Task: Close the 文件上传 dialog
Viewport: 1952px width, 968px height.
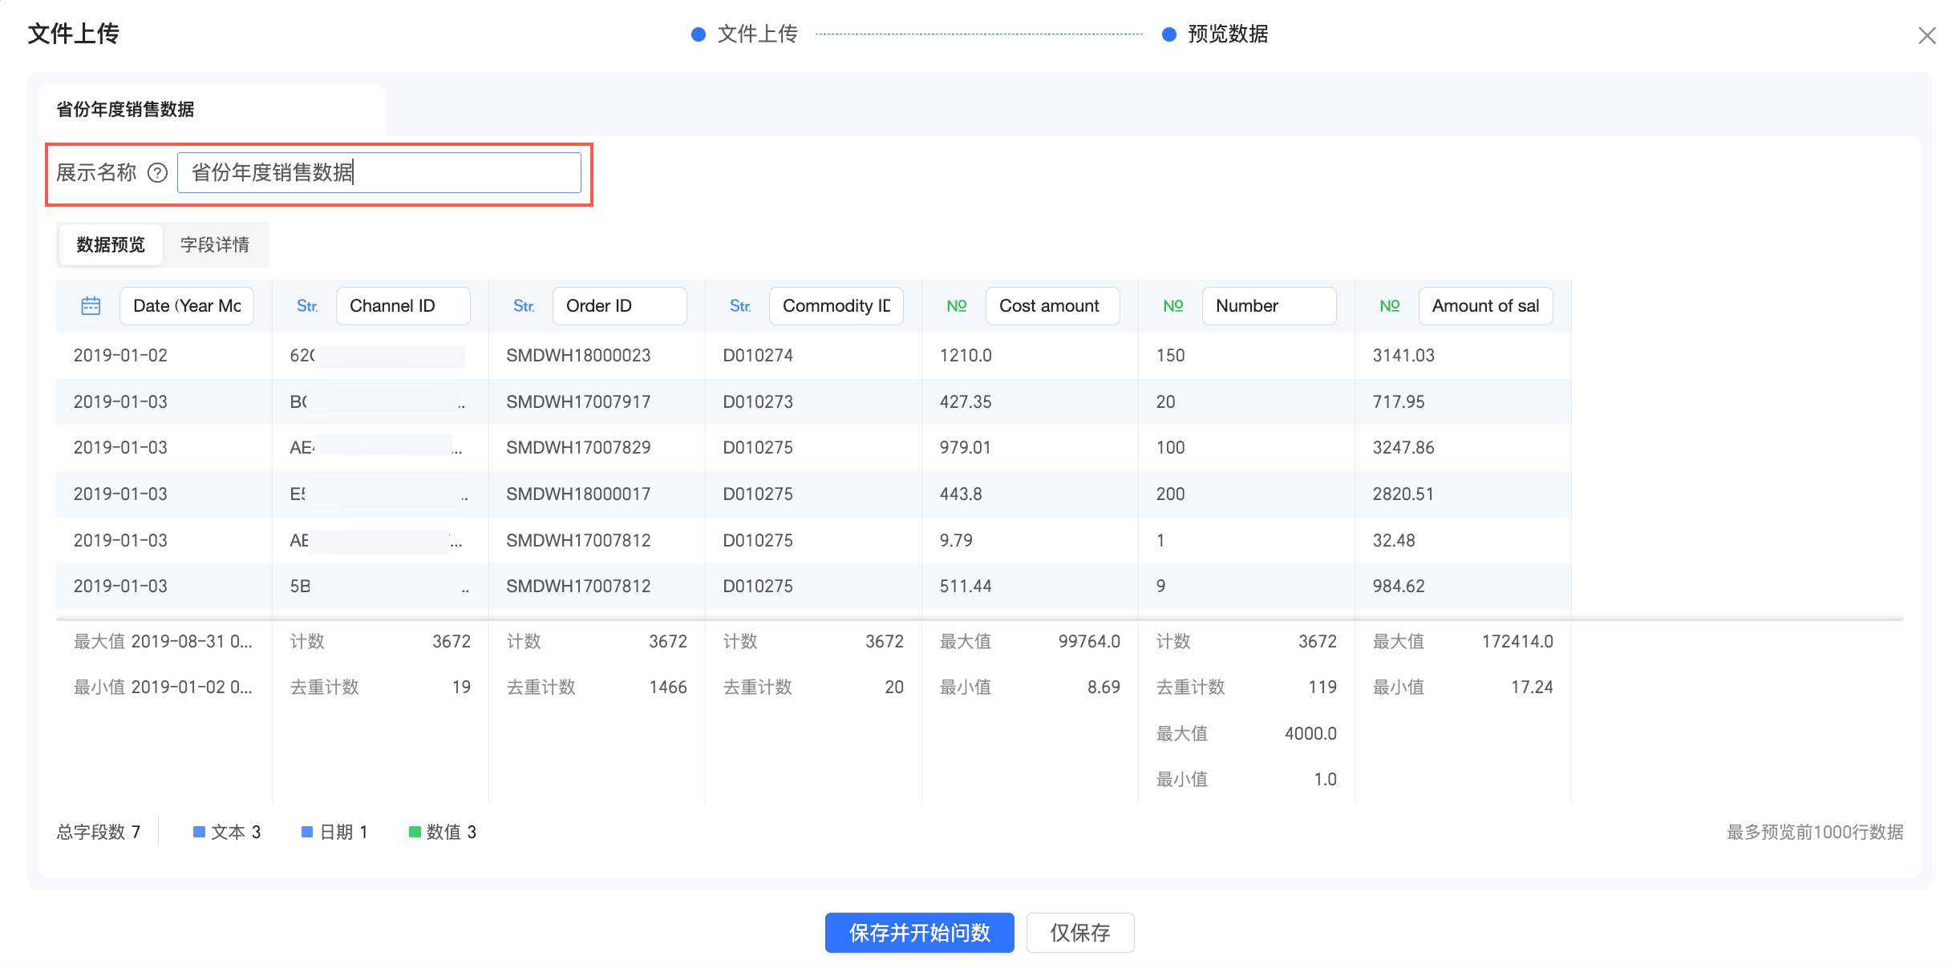Action: coord(1926,35)
